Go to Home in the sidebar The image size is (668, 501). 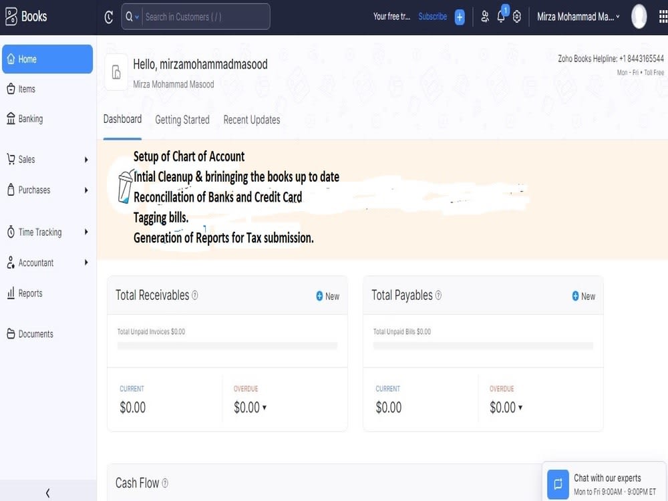coord(47,59)
